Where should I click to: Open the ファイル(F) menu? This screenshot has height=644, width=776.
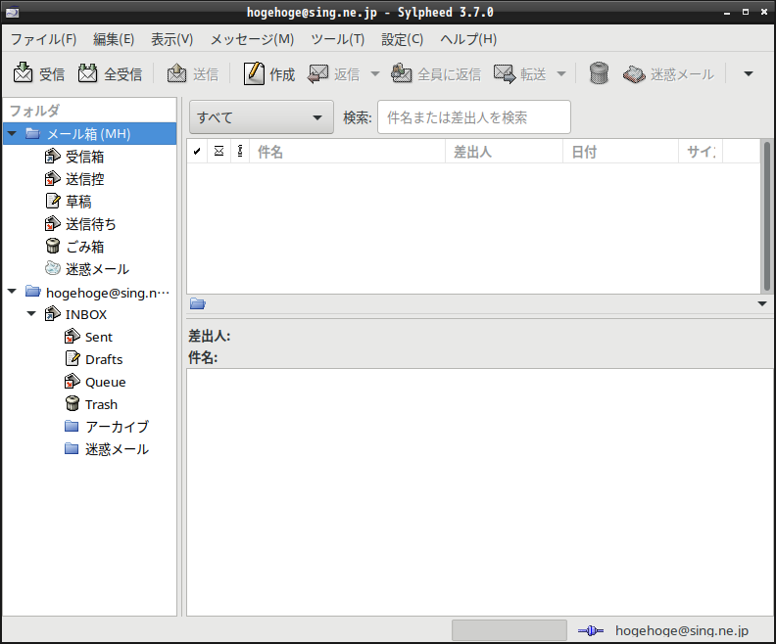tap(43, 39)
